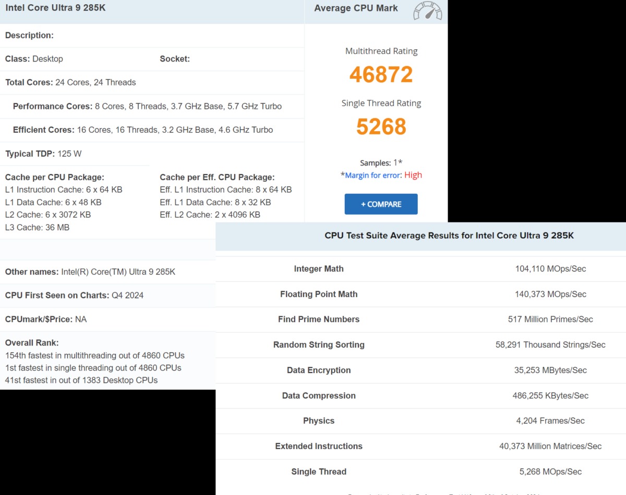
Task: Select the single thread rating 5268
Action: 381,127
